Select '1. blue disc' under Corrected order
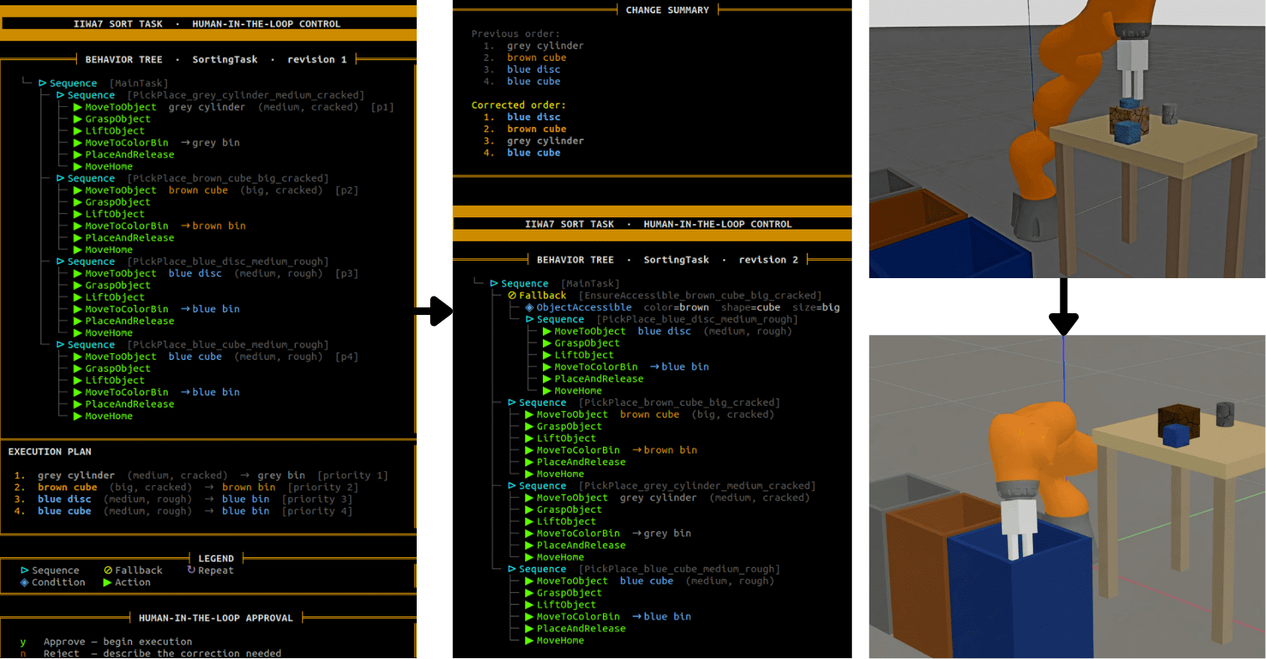Viewport: 1266px width, 659px height. click(521, 117)
